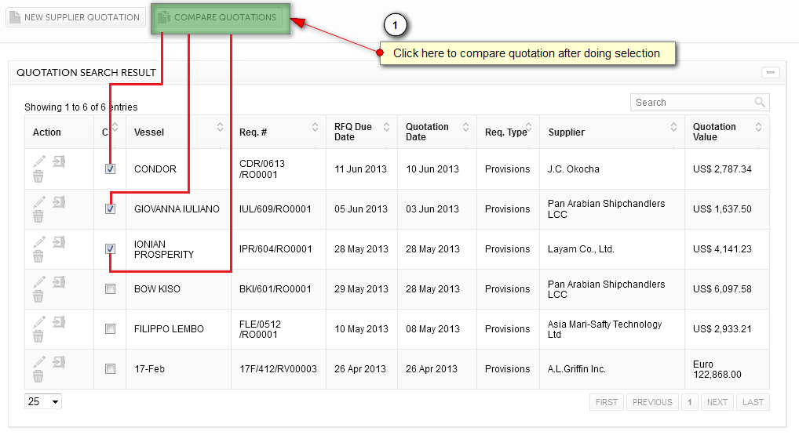The width and height of the screenshot is (799, 435).
Task: Sort by Quotation Value using its sort arrows
Action: click(x=759, y=127)
